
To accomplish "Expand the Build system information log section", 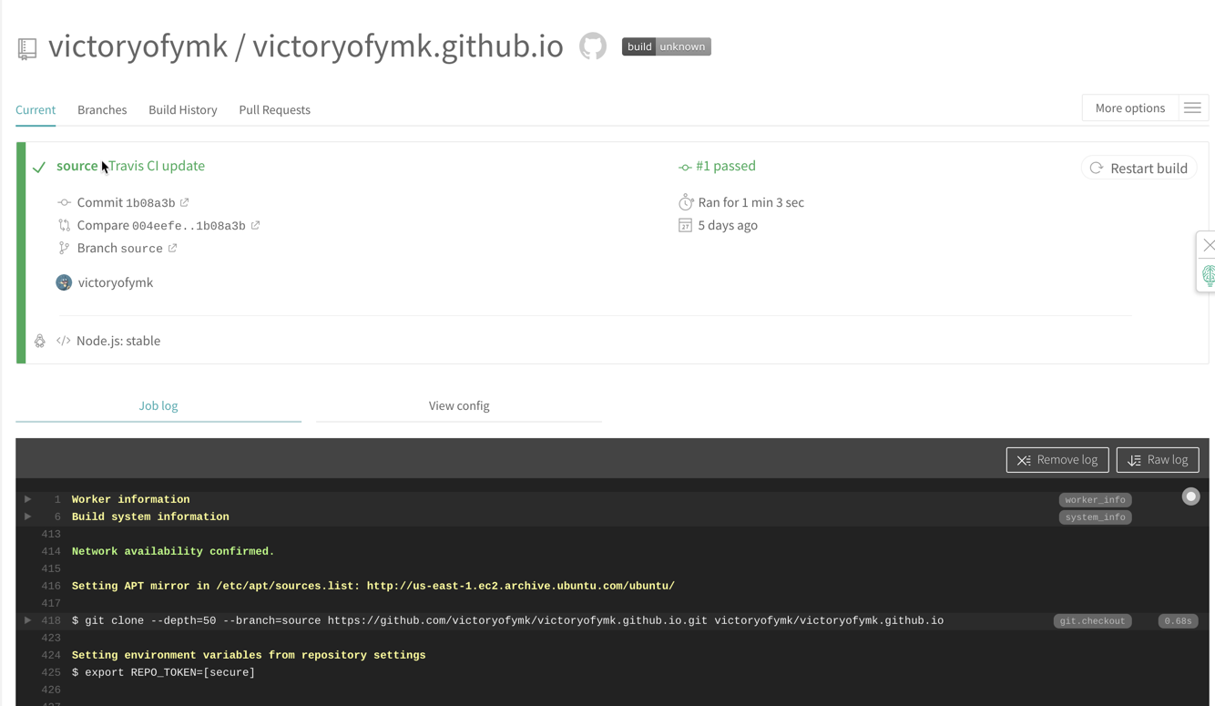I will pos(28,517).
